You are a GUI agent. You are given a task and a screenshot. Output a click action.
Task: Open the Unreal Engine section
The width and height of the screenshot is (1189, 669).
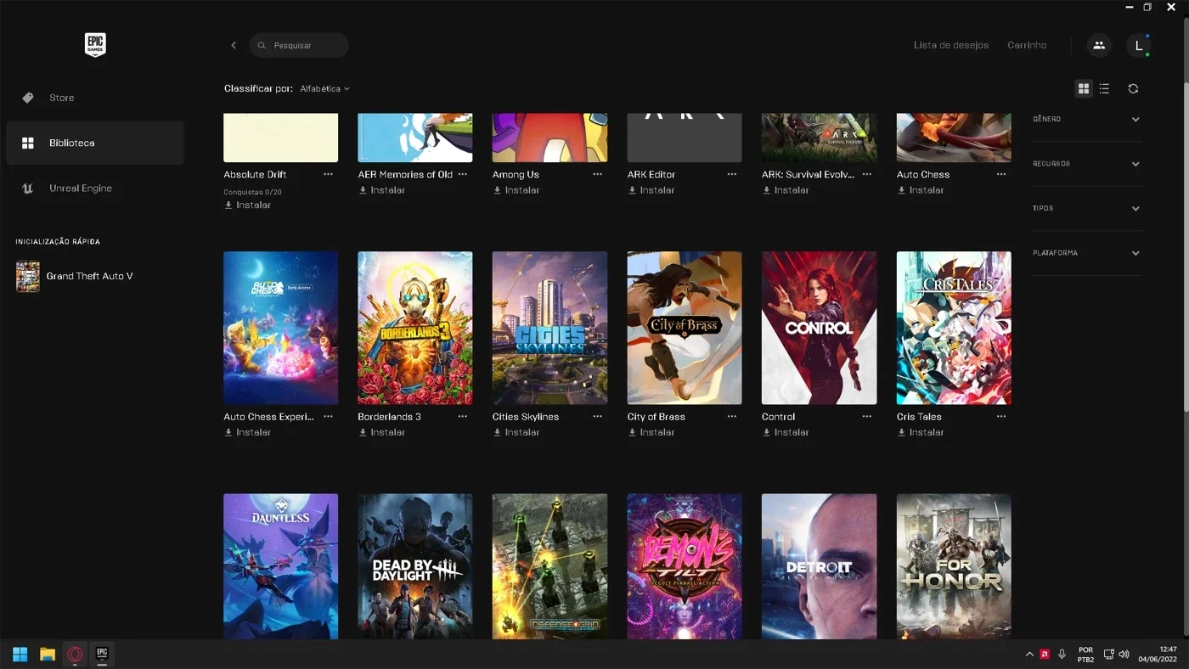coord(94,188)
